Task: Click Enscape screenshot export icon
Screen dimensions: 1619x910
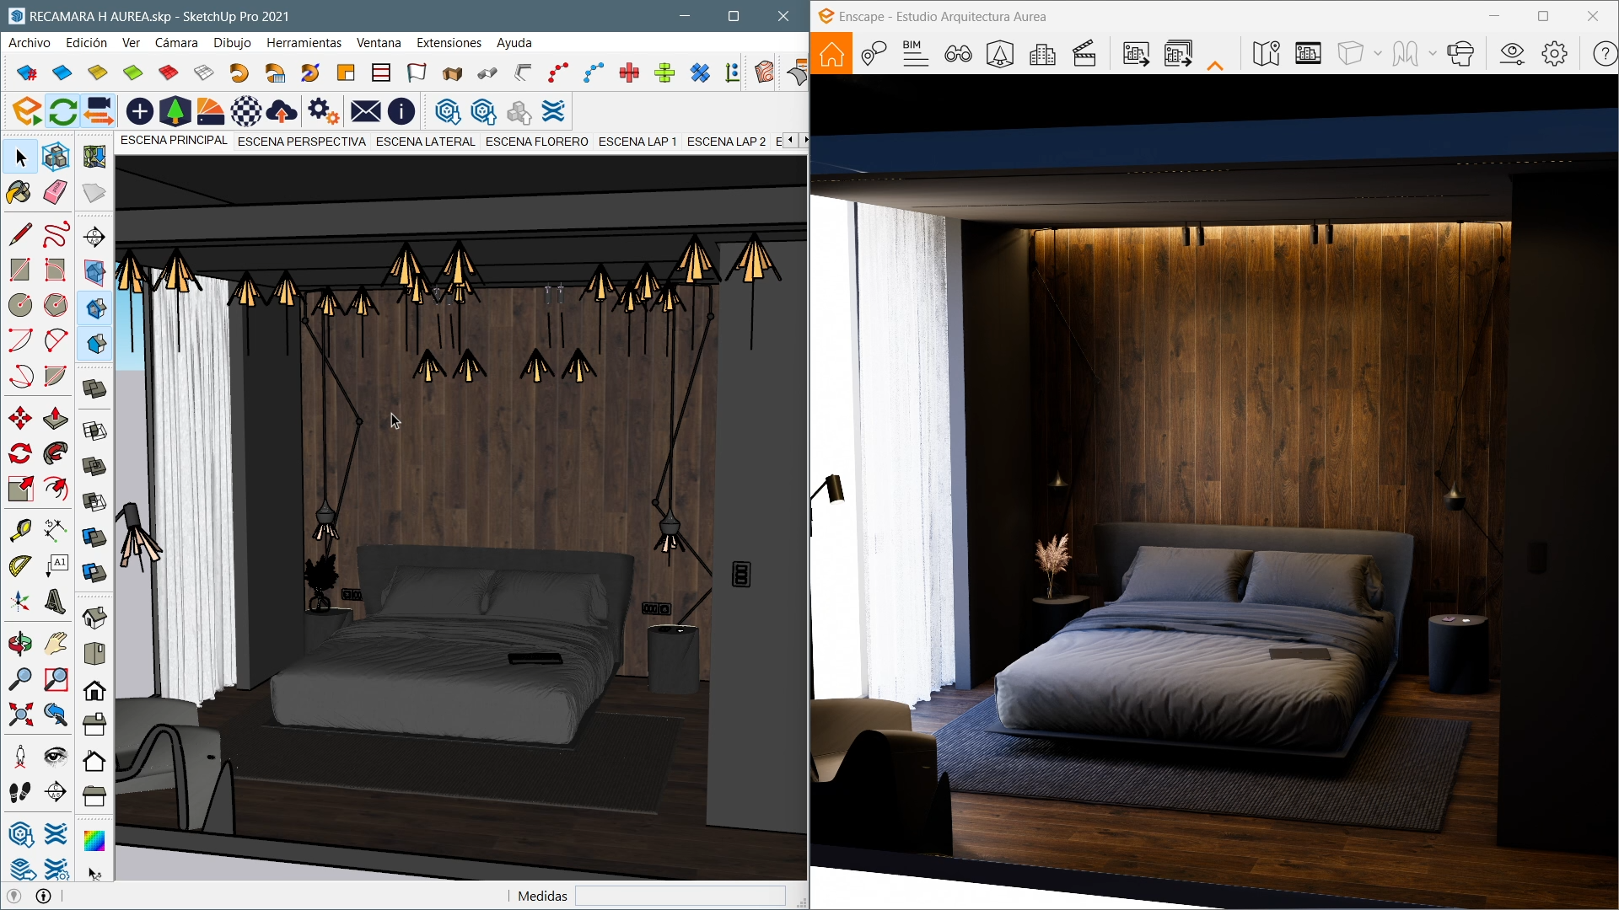Action: coord(1136,54)
